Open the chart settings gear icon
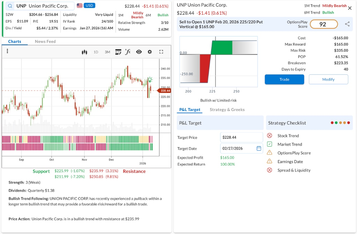The height and width of the screenshot is (234, 357). [150, 51]
